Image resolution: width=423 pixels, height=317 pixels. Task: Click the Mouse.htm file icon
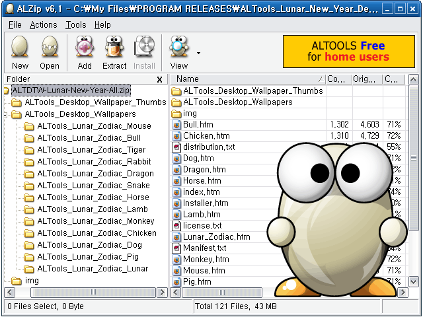tap(176, 271)
